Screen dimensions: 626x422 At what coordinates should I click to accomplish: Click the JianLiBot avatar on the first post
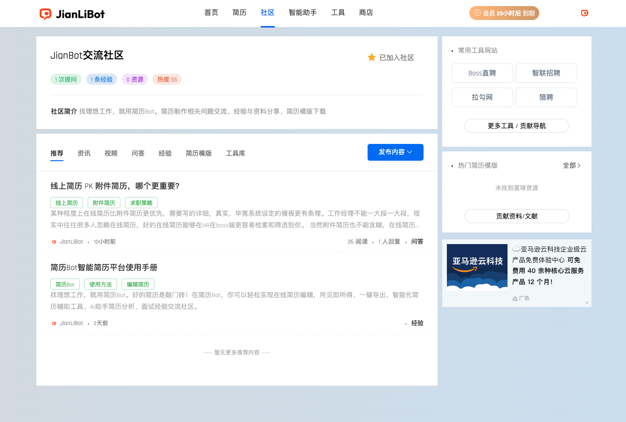(54, 241)
